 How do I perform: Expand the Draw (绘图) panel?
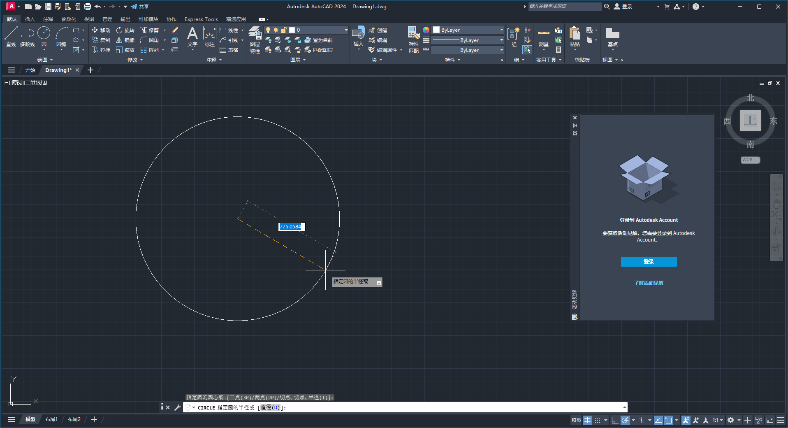pos(45,60)
